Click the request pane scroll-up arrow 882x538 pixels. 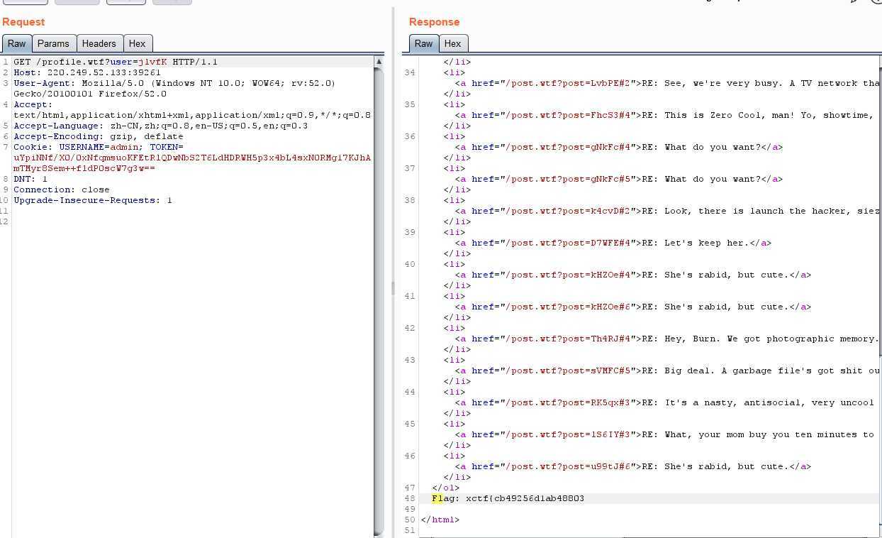click(379, 62)
